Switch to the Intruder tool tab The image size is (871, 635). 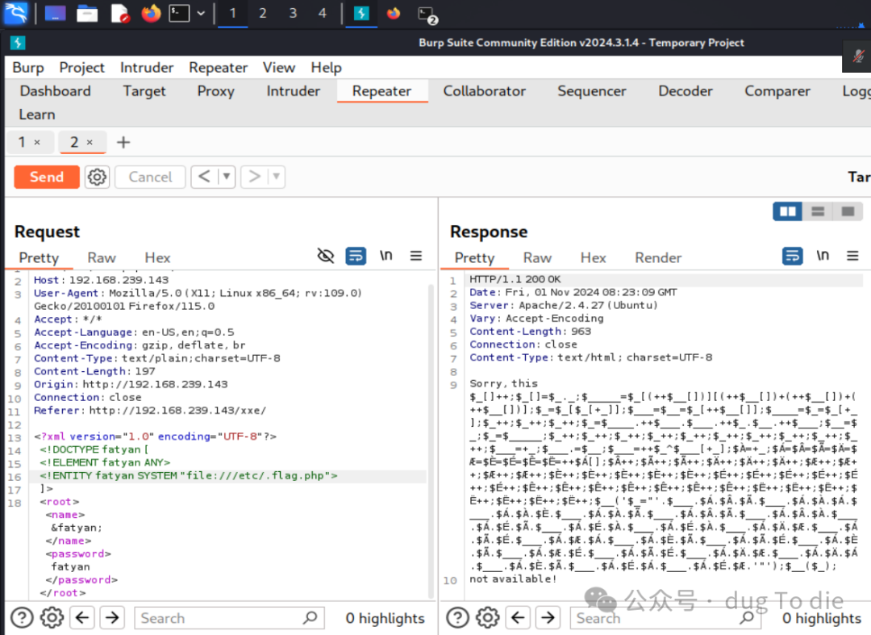tap(294, 91)
